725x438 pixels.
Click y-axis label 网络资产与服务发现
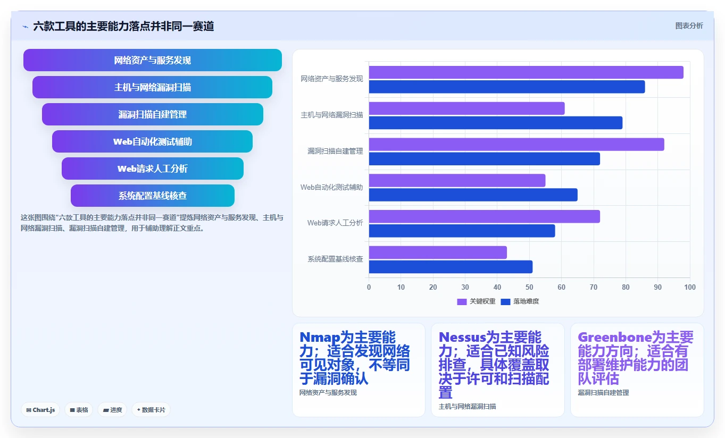332,79
